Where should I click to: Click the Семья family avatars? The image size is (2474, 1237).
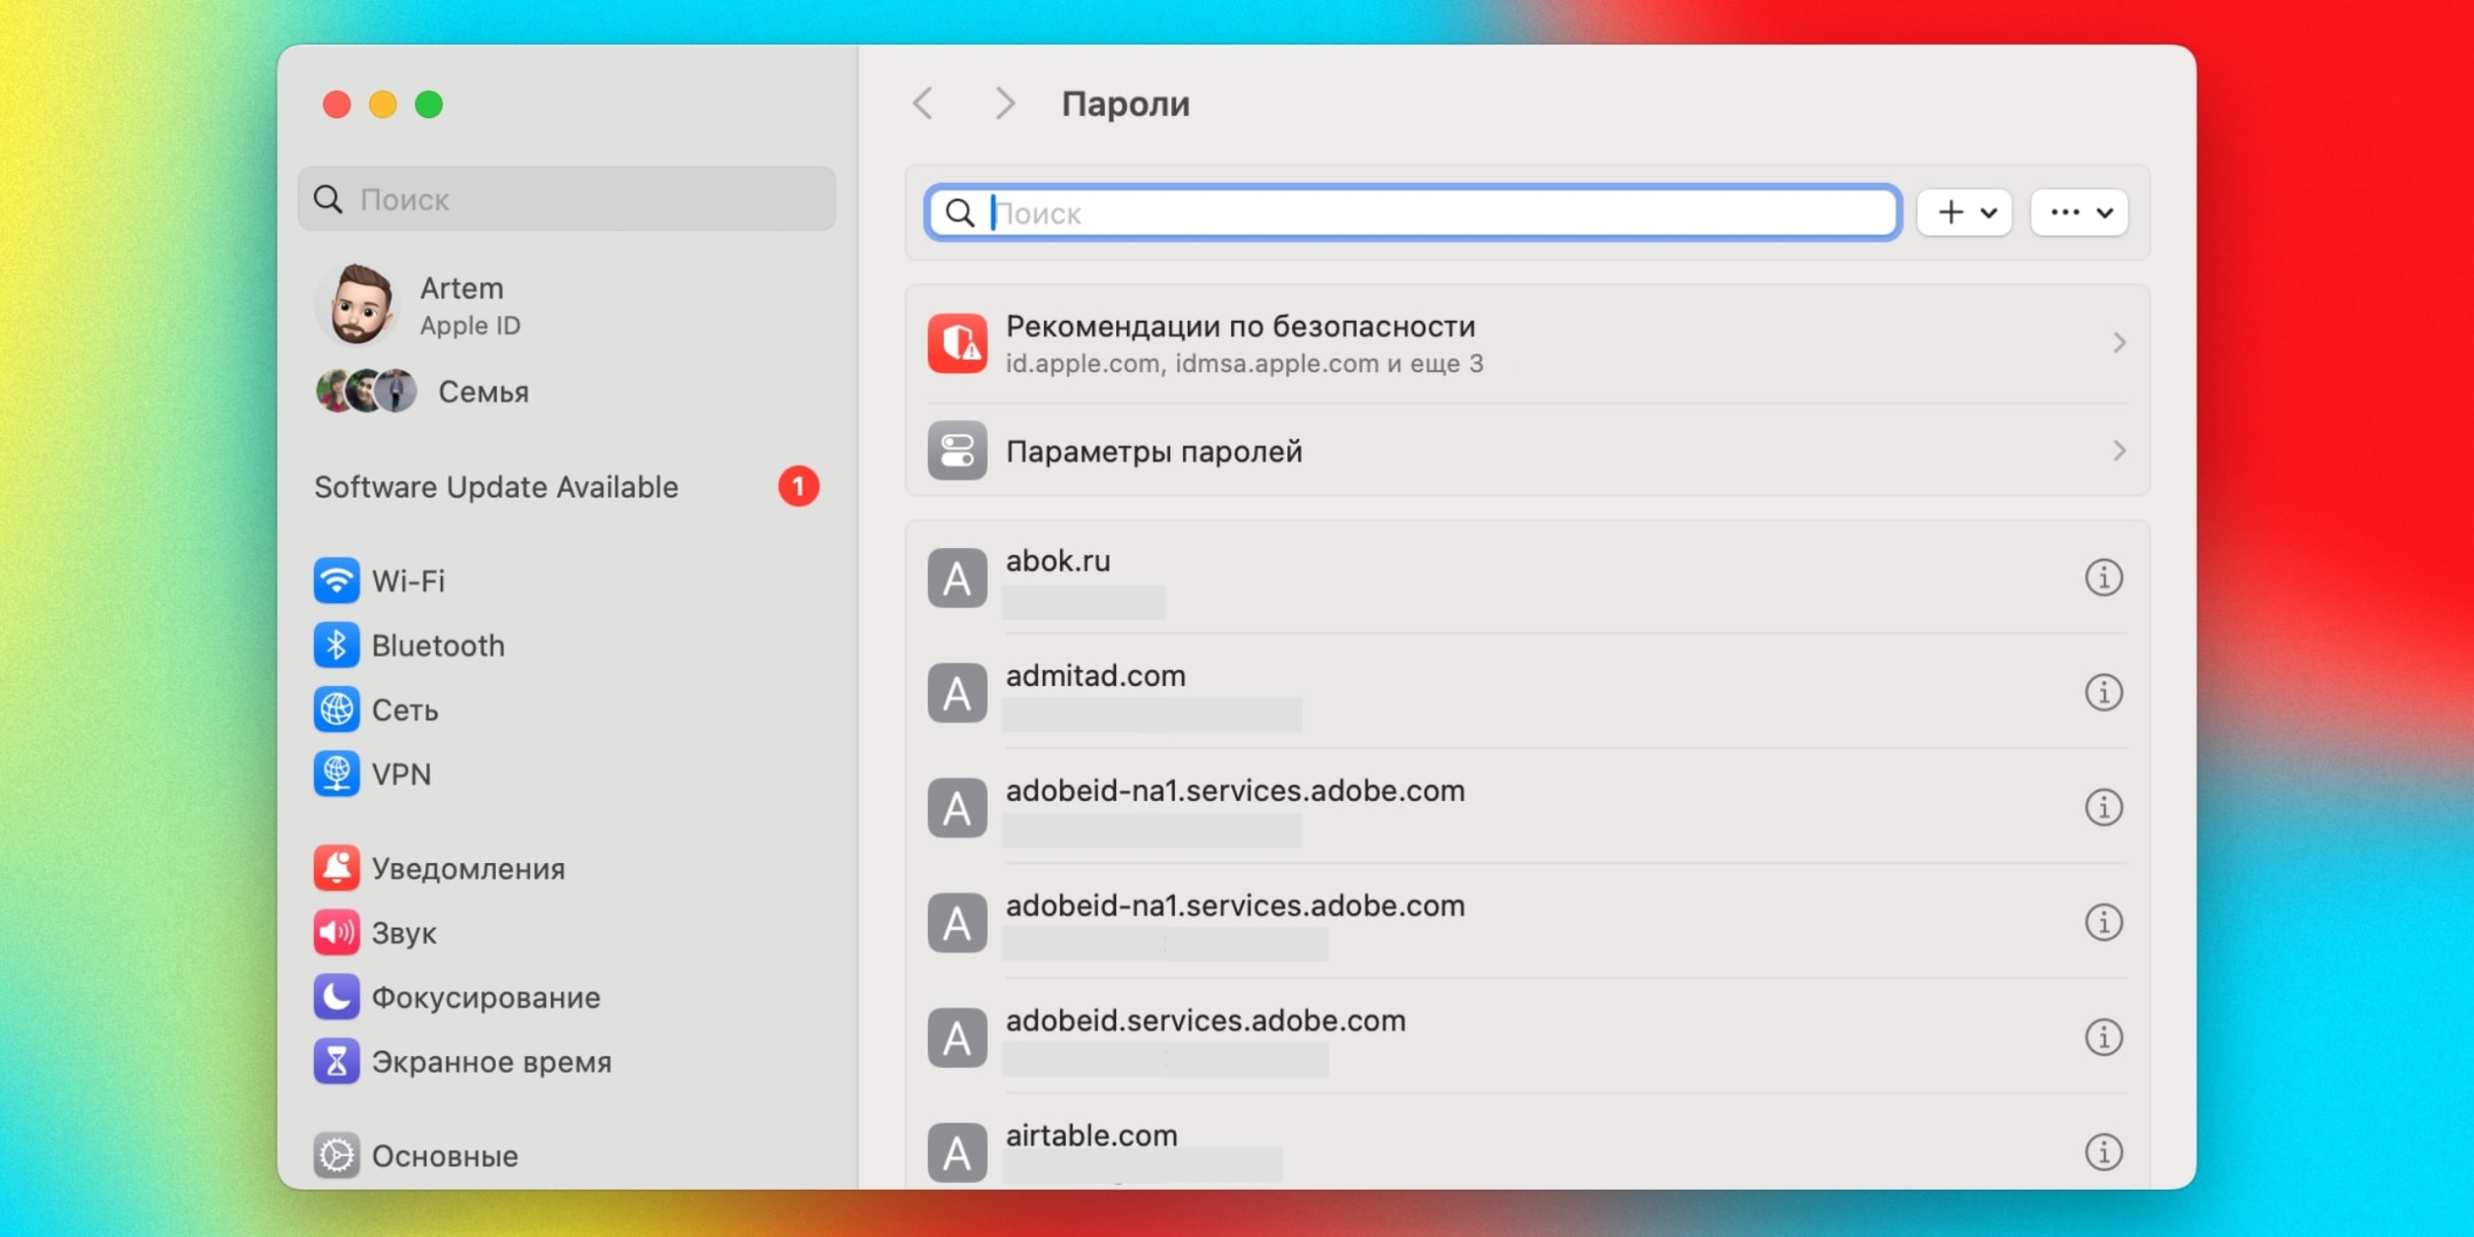point(366,391)
